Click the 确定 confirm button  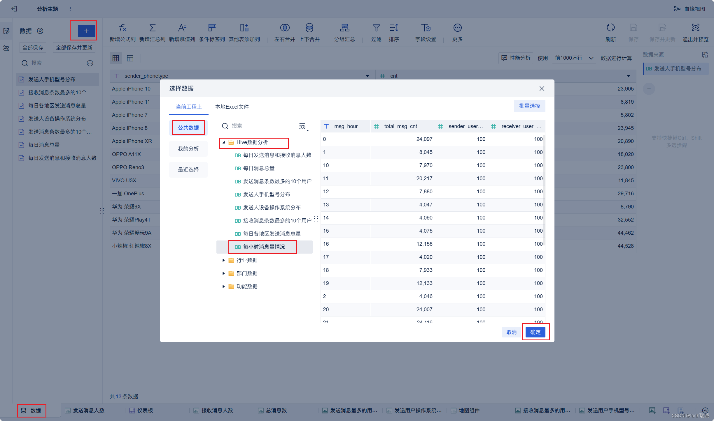coord(535,332)
